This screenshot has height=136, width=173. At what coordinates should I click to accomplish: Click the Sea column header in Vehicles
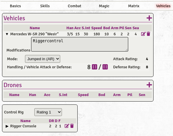[136, 28]
